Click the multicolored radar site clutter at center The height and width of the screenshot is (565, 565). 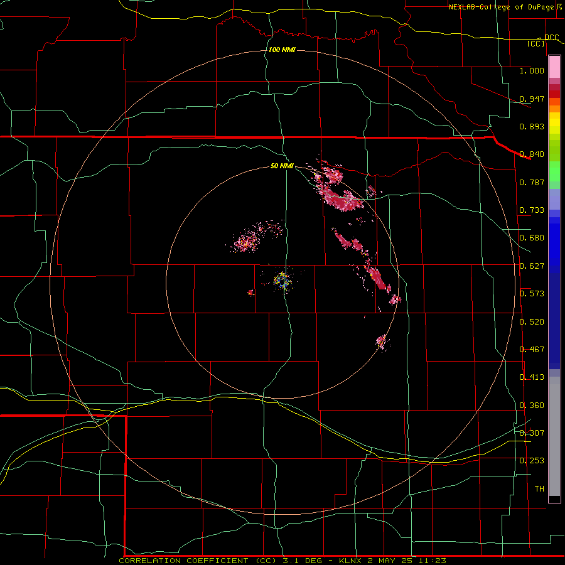[x=282, y=281]
